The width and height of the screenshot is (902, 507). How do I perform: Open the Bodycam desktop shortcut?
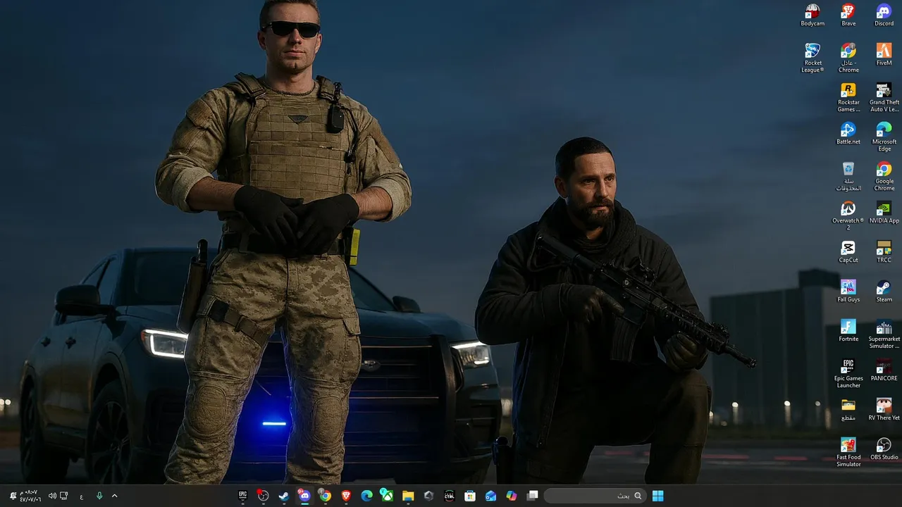[813, 15]
